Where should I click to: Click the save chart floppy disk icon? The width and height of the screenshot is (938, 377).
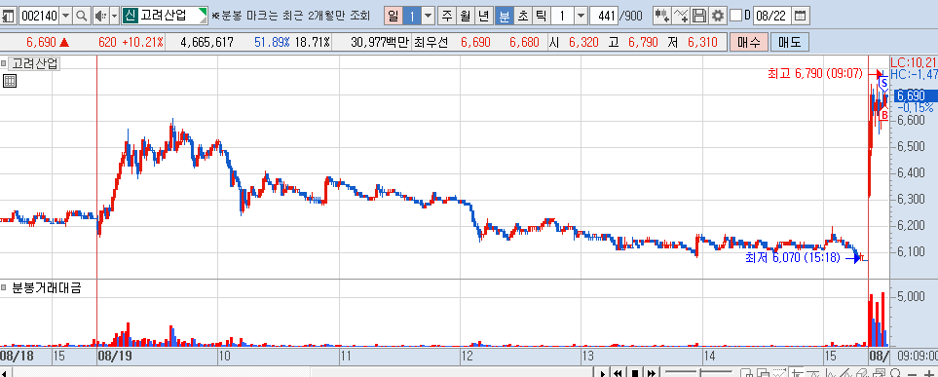click(699, 16)
